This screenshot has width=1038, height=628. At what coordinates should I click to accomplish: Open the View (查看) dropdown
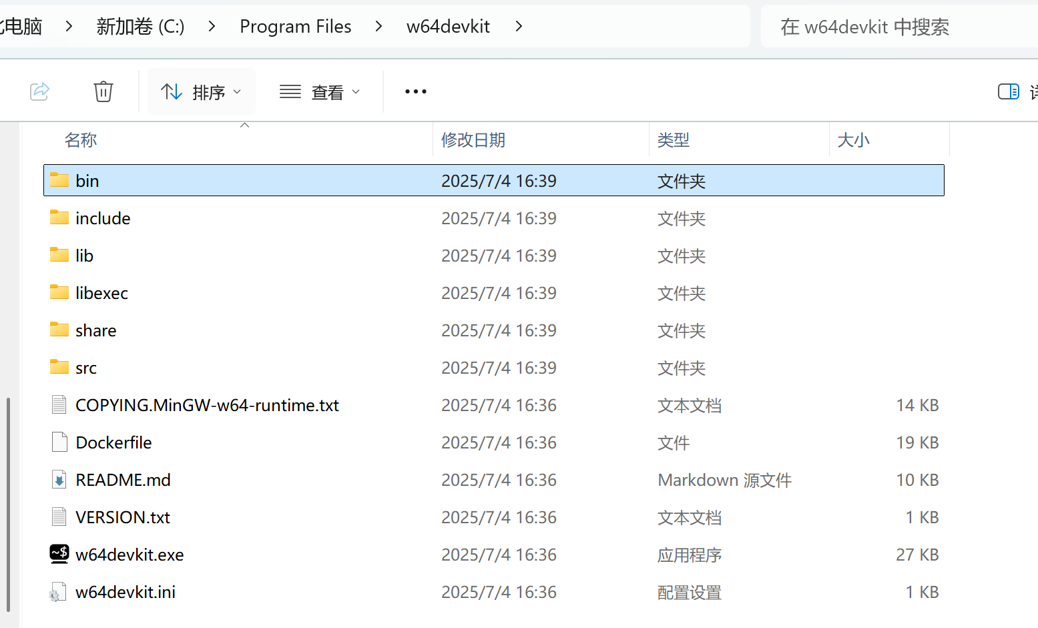pyautogui.click(x=320, y=92)
